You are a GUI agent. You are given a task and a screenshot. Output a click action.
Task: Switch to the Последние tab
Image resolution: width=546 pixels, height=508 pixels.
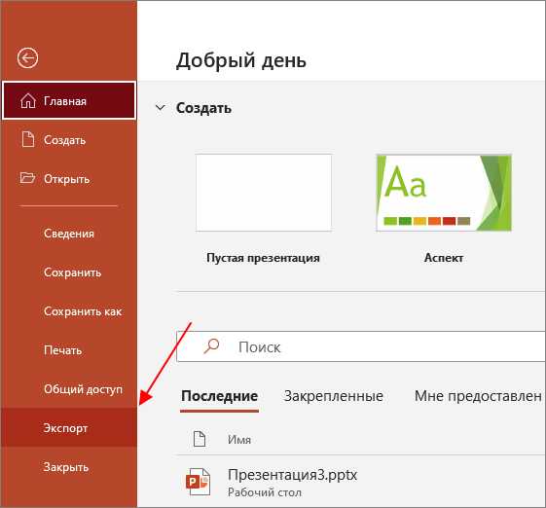click(x=219, y=396)
